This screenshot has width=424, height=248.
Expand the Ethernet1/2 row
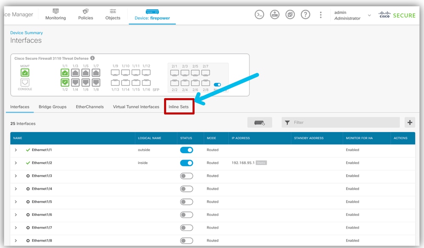tap(16, 163)
